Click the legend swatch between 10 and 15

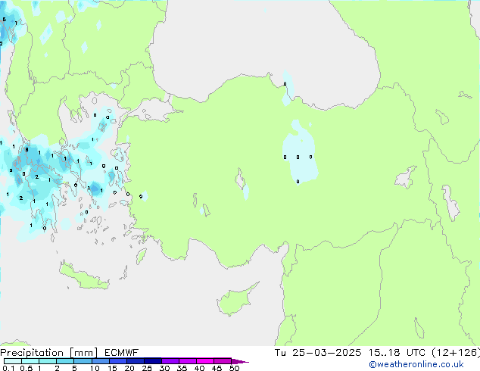(100, 361)
